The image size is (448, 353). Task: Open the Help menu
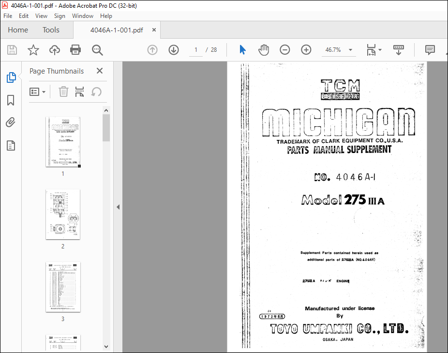[106, 15]
